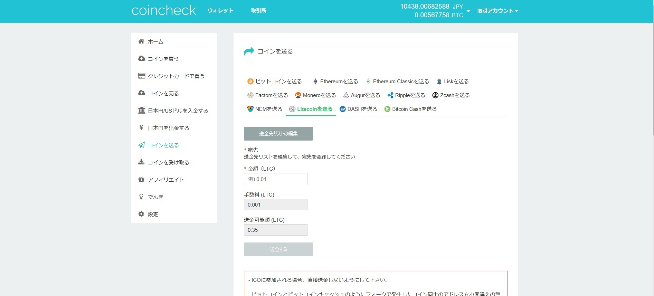This screenshot has width=654, height=296.
Task: Click the Lisk coin icon
Action: 439,82
